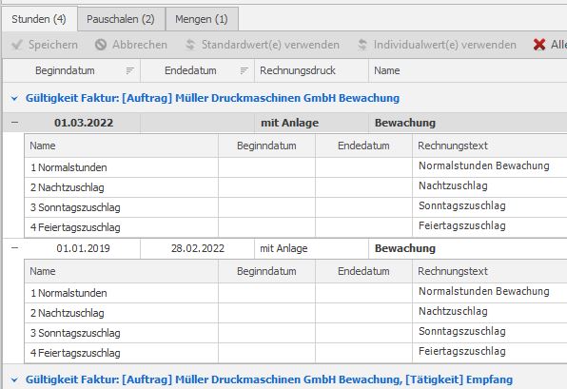Screen dimensions: 567x389
Task: Click Nachtzuschlag Rechnungstext under 01.01.2019
Action: [453, 311]
